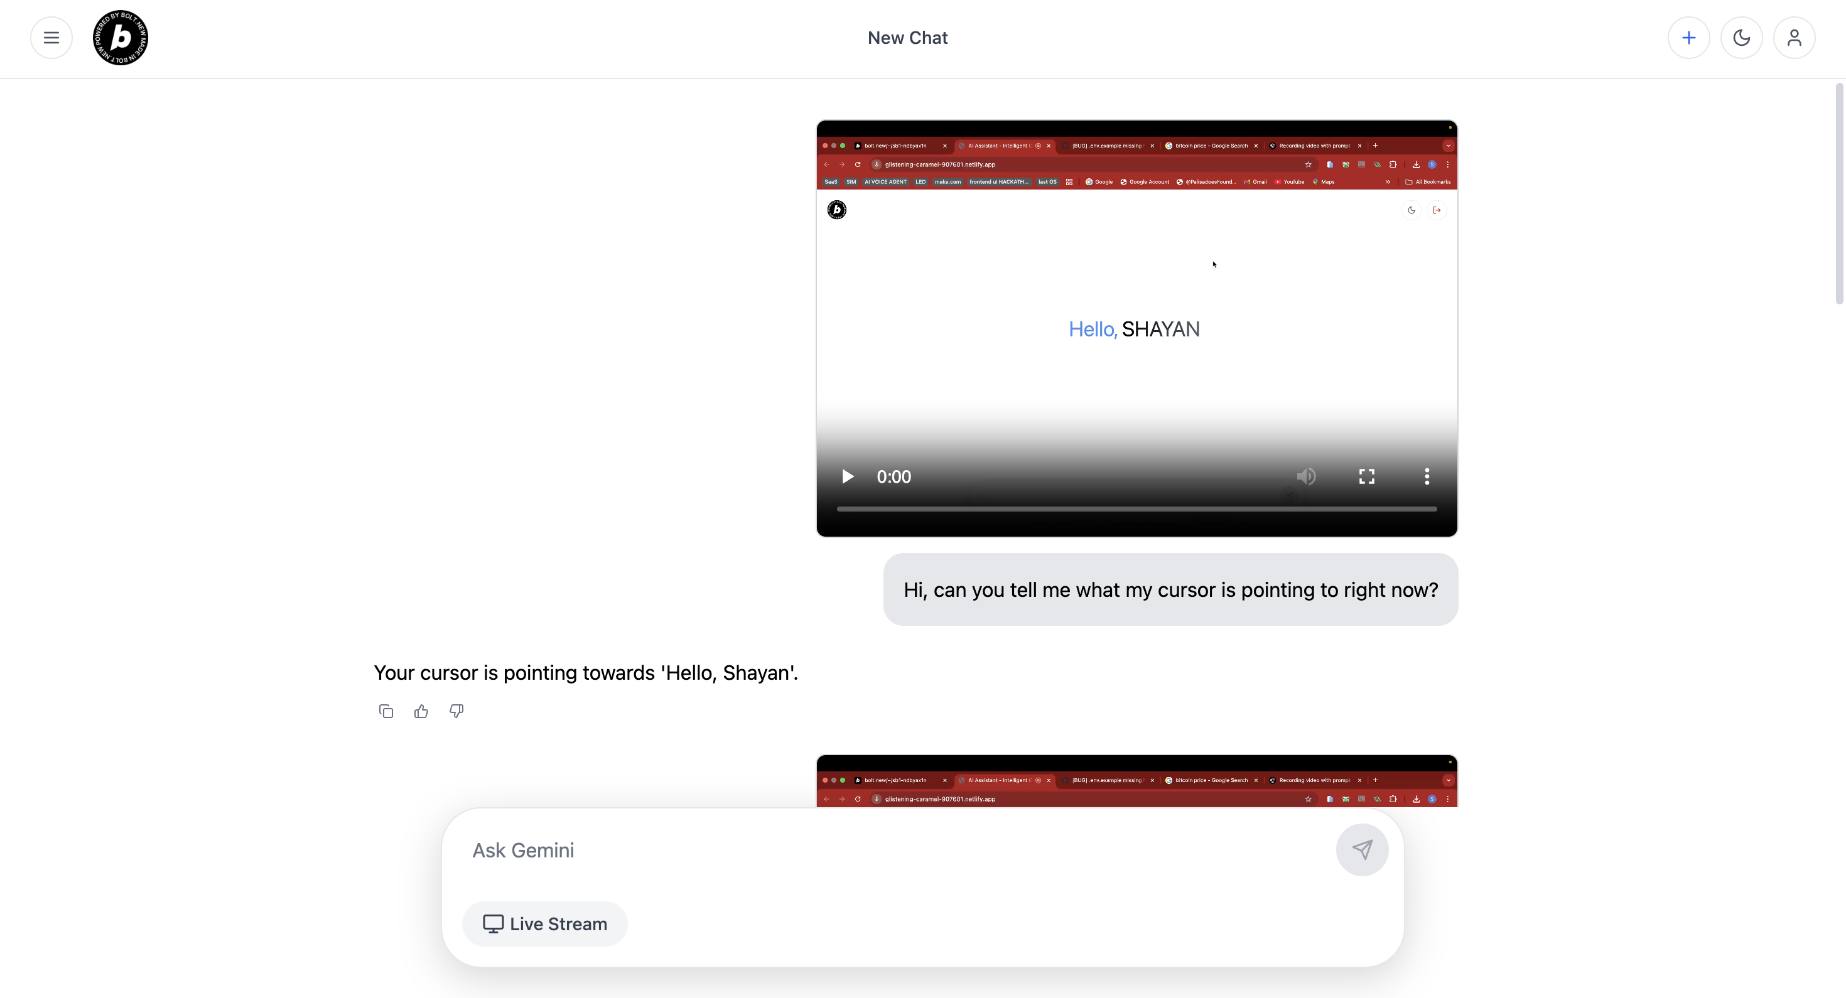
Task: Thumbs down the cursor response
Action: click(x=456, y=711)
